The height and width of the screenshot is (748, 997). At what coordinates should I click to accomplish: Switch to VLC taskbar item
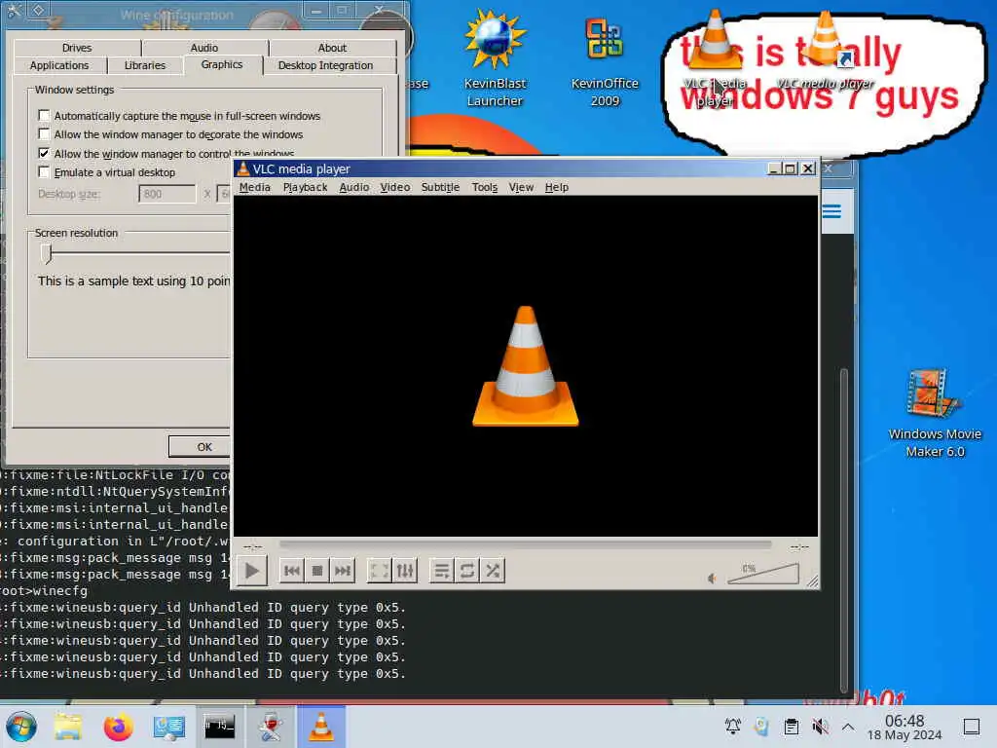pos(321,727)
